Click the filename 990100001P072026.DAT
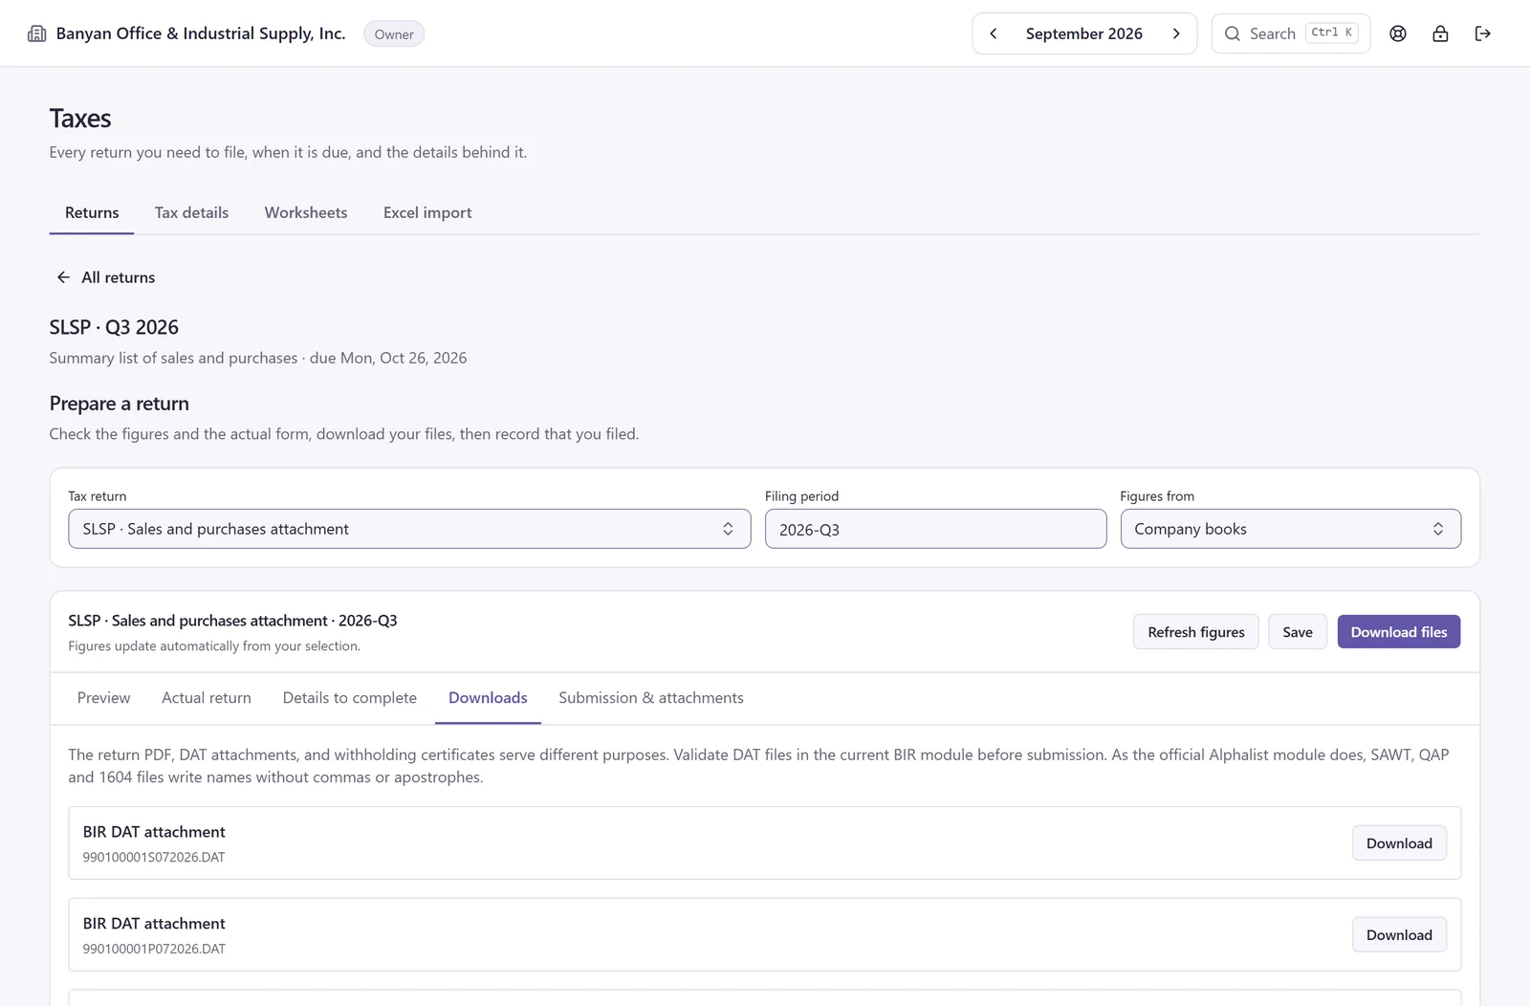Viewport: 1530px width, 1006px height. click(154, 950)
